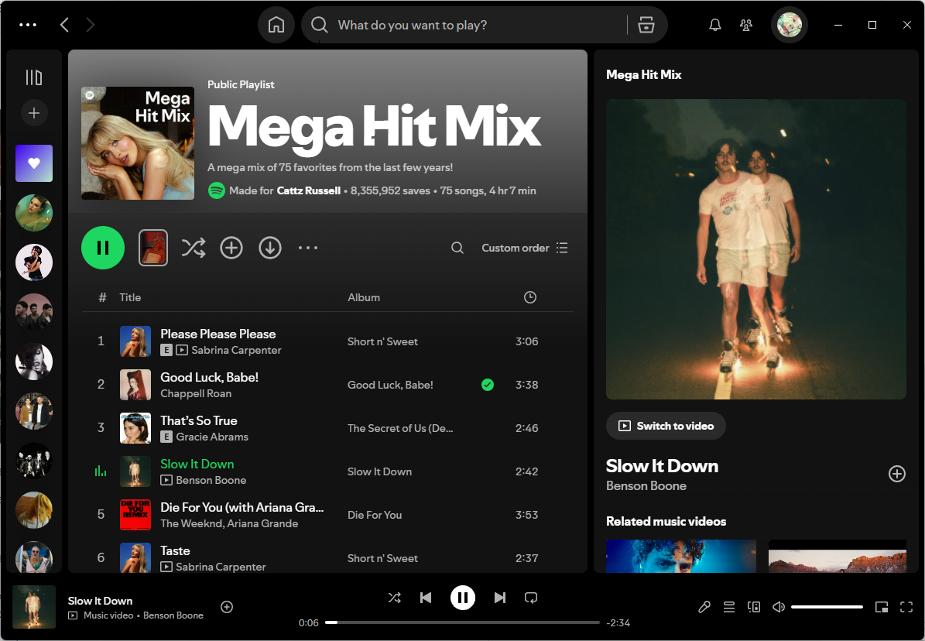Image resolution: width=925 pixels, height=641 pixels.
Task: Open Your Library from the sidebar
Action: (34, 77)
